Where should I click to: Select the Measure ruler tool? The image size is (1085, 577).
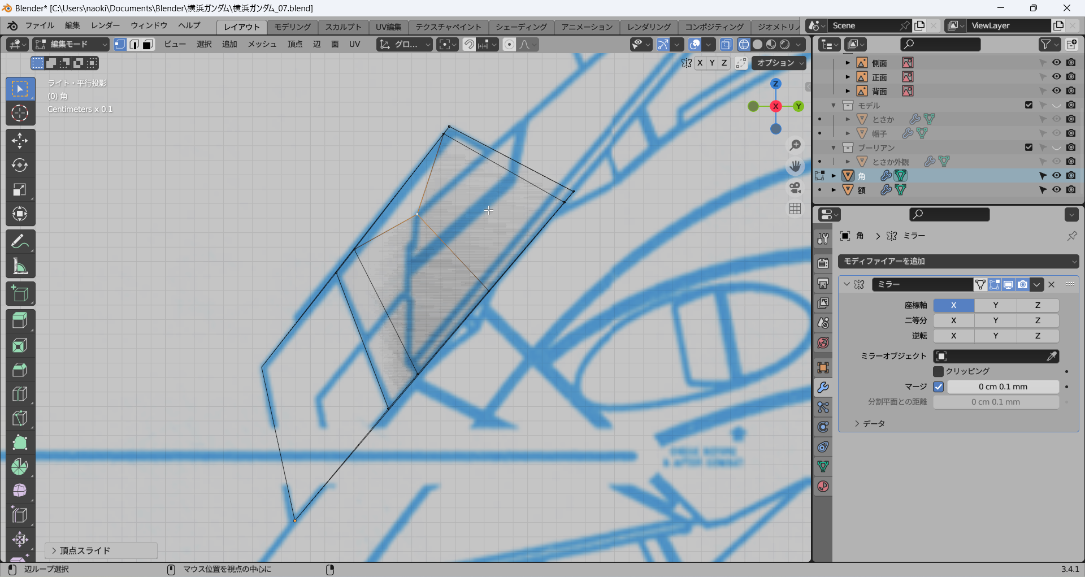point(20,266)
